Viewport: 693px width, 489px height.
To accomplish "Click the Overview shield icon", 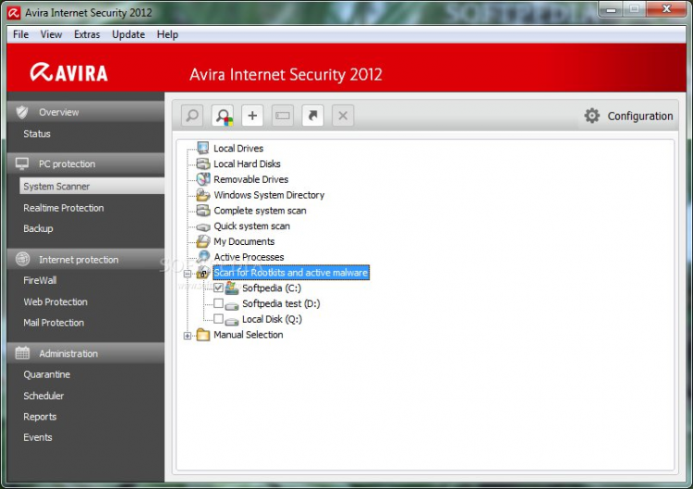I will point(22,112).
